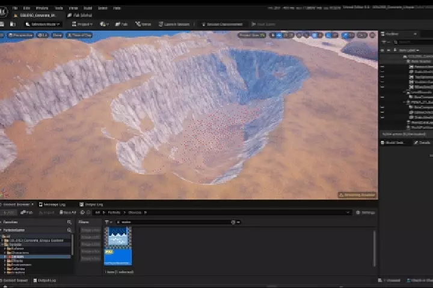Open the Lit view mode dropdown

(43, 35)
